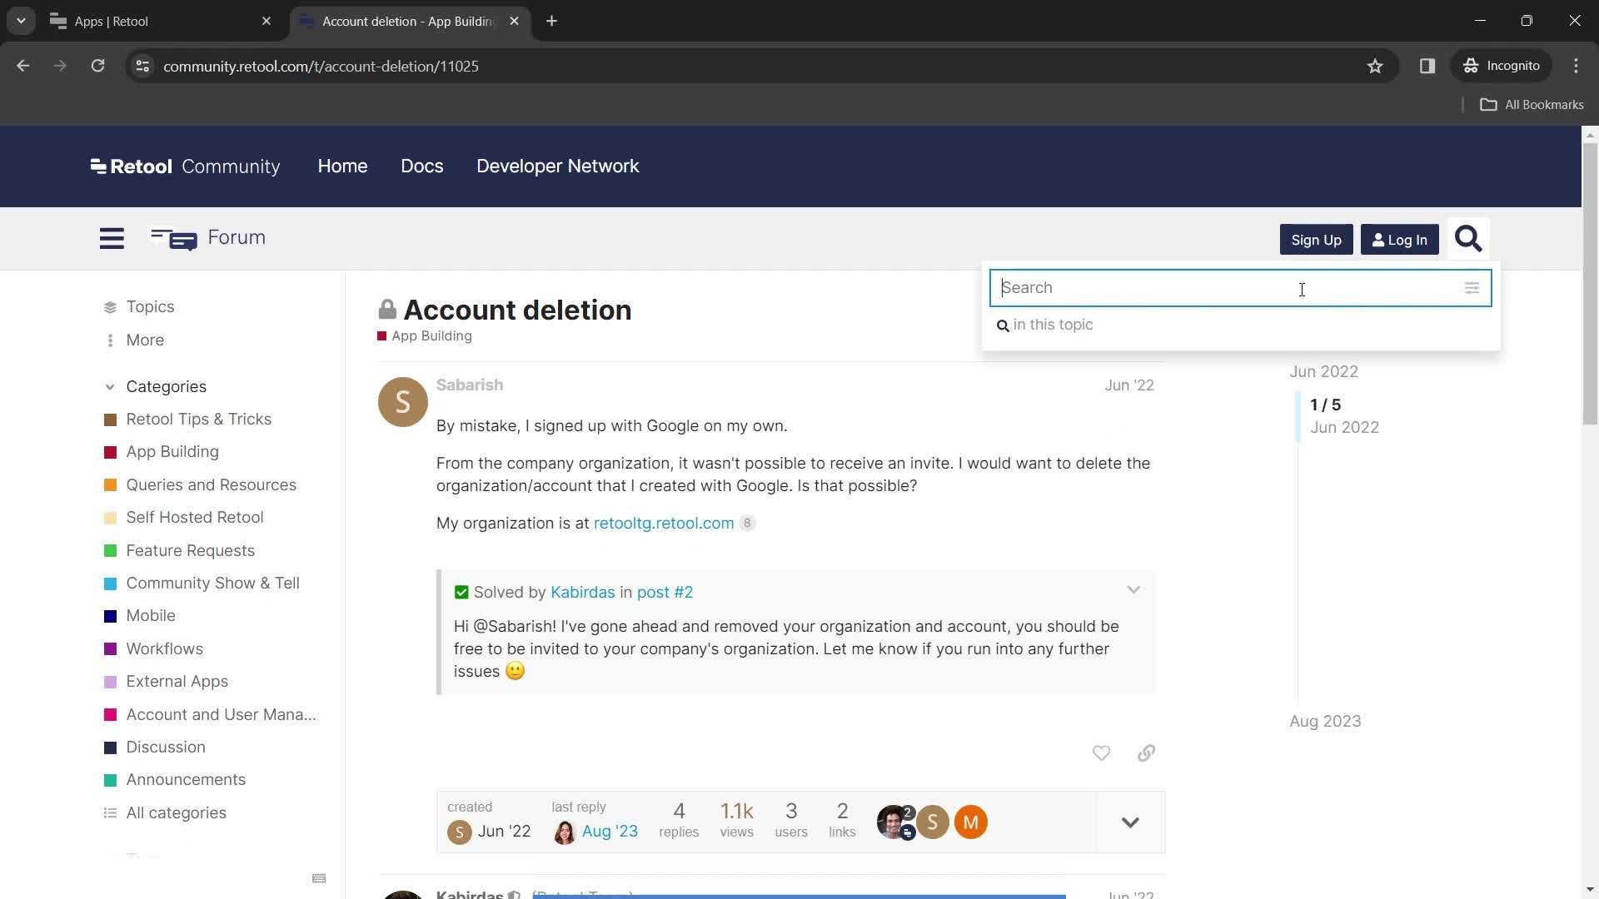Image resolution: width=1599 pixels, height=899 pixels.
Task: Like the first post with heart icon
Action: [1101, 753]
